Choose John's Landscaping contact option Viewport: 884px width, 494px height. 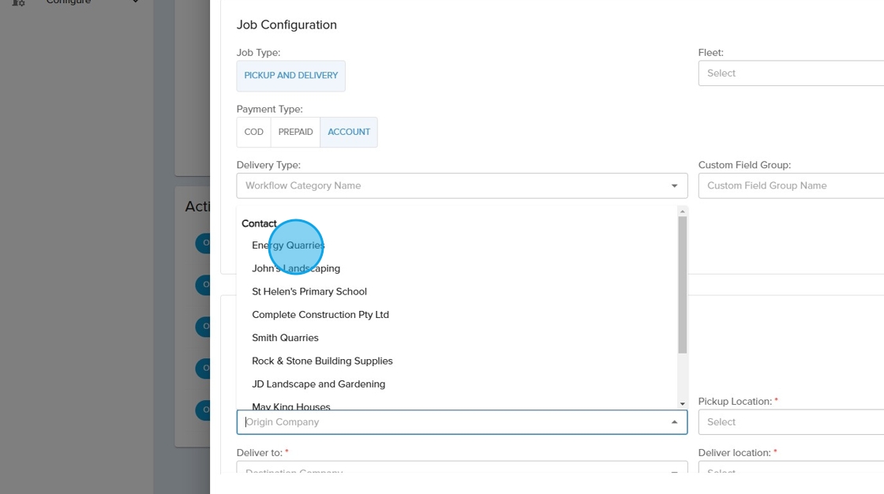(x=296, y=268)
